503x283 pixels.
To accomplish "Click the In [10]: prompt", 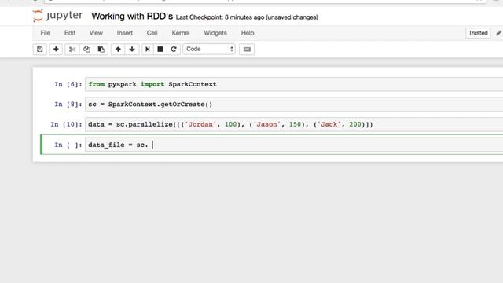I will pyautogui.click(x=66, y=124).
